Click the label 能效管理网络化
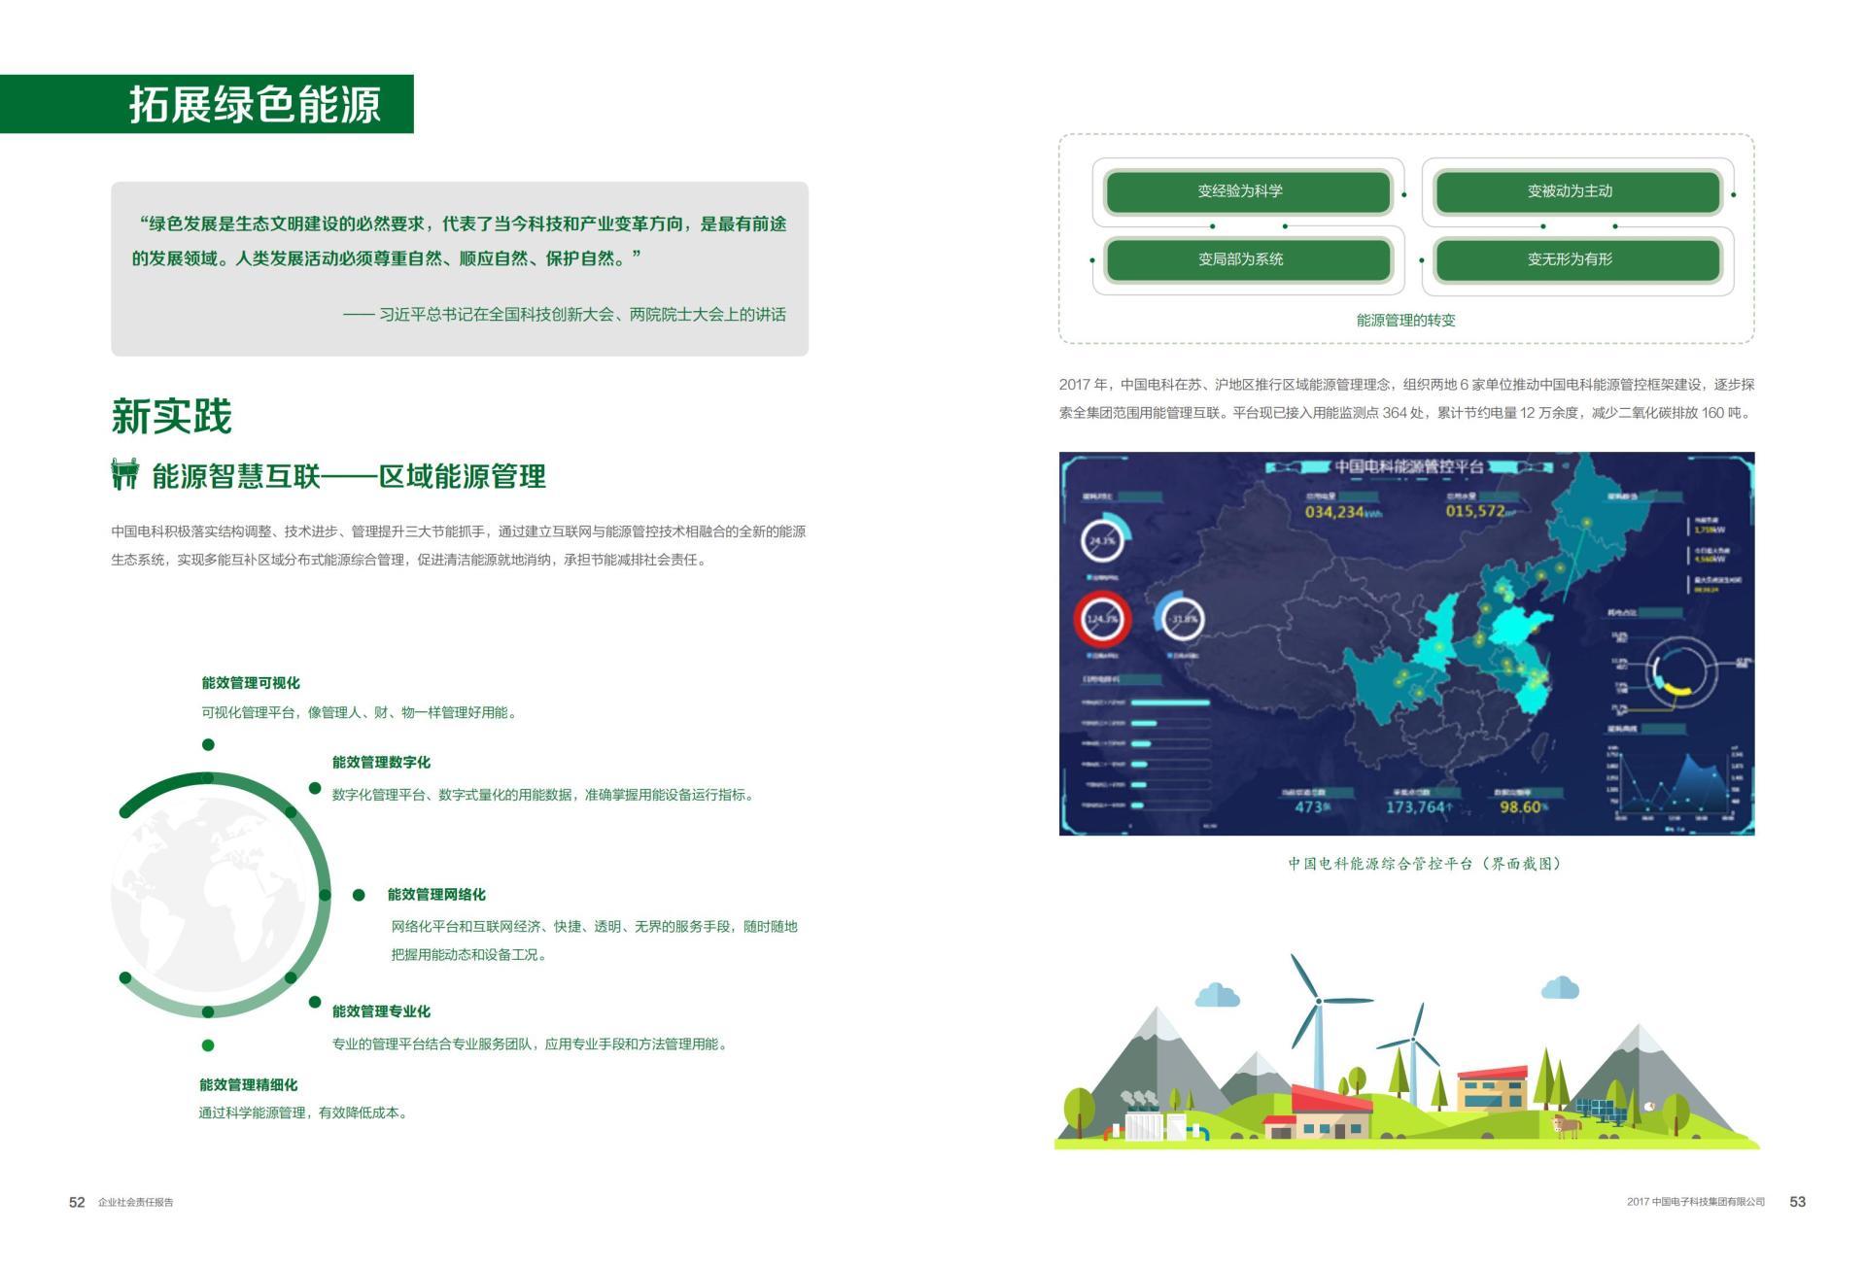The height and width of the screenshot is (1266, 1866). click(x=436, y=895)
